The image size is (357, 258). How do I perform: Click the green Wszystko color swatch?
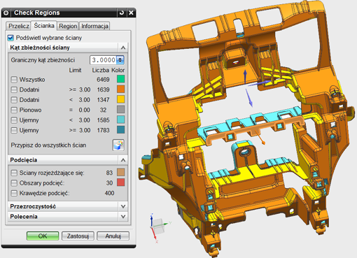coord(120,79)
